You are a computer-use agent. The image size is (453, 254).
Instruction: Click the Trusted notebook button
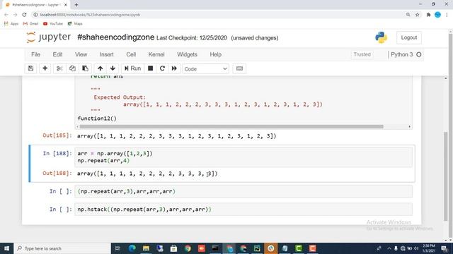(362, 54)
